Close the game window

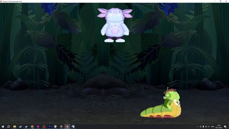coord(226,1)
